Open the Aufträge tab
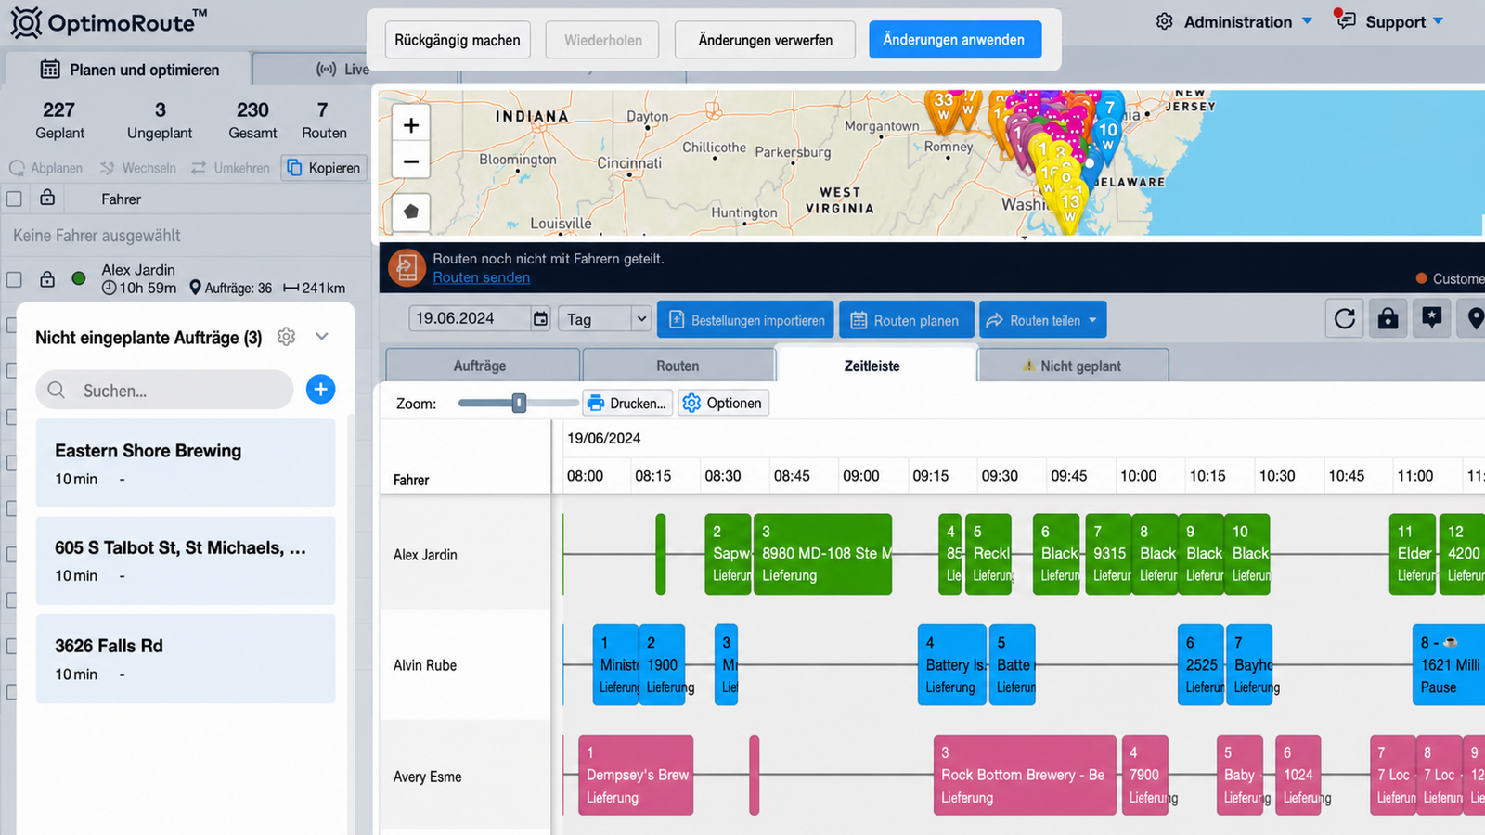This screenshot has width=1485, height=835. (x=481, y=366)
